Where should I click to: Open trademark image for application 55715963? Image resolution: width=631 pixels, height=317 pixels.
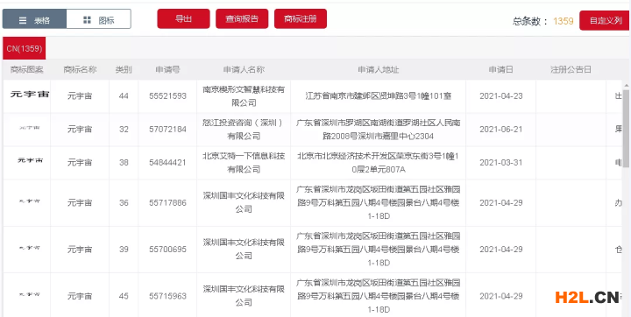pos(30,294)
